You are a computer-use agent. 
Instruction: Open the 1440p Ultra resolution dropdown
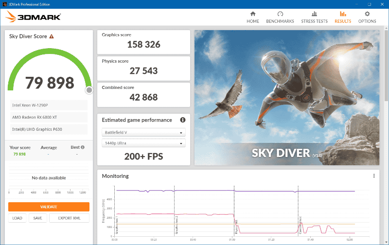pyautogui.click(x=143, y=143)
